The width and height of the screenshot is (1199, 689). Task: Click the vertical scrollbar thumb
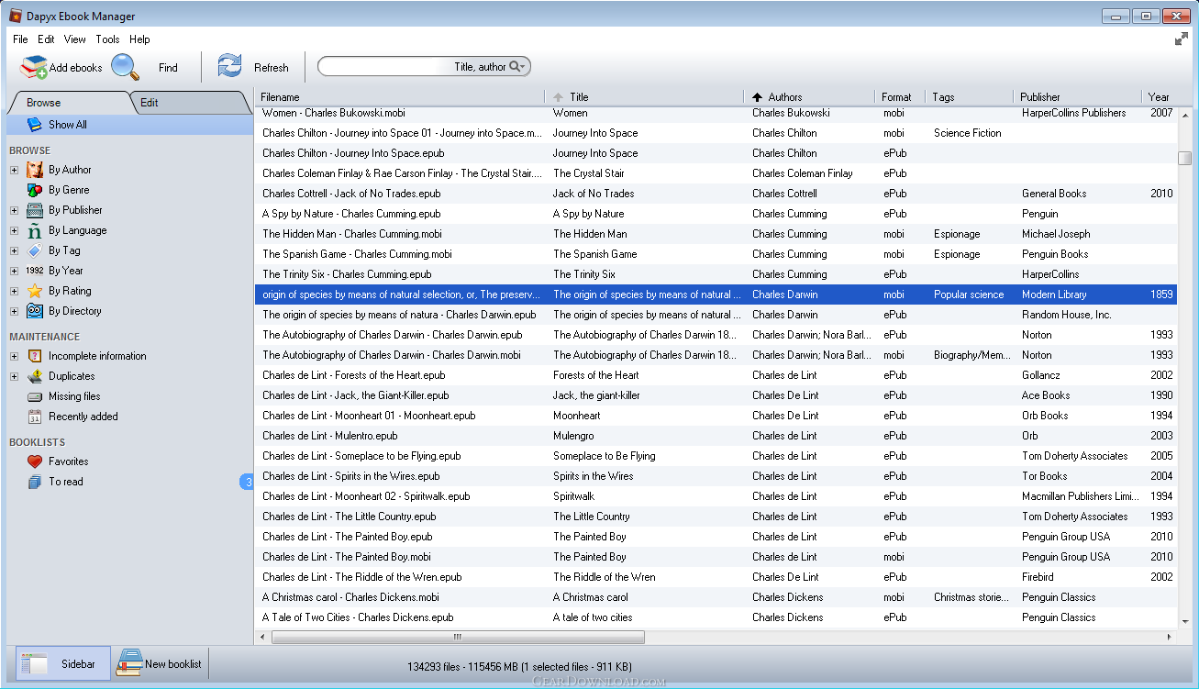point(1185,158)
